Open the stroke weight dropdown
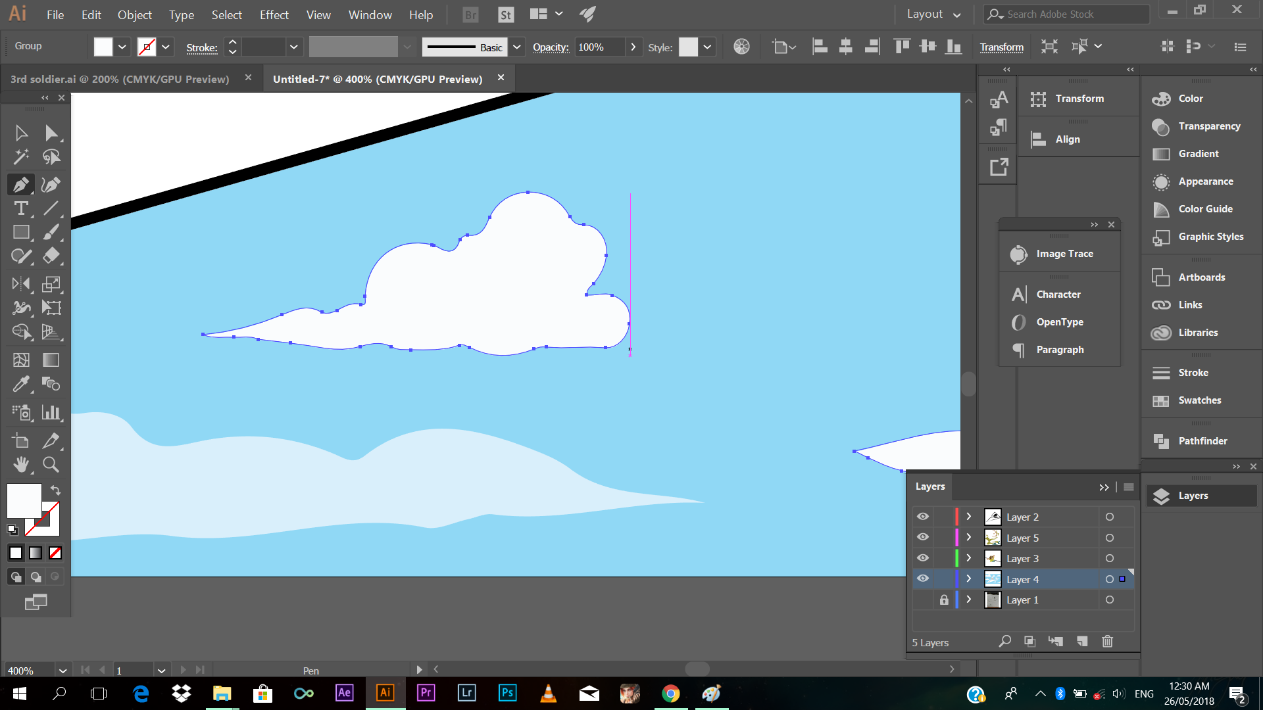 point(293,47)
